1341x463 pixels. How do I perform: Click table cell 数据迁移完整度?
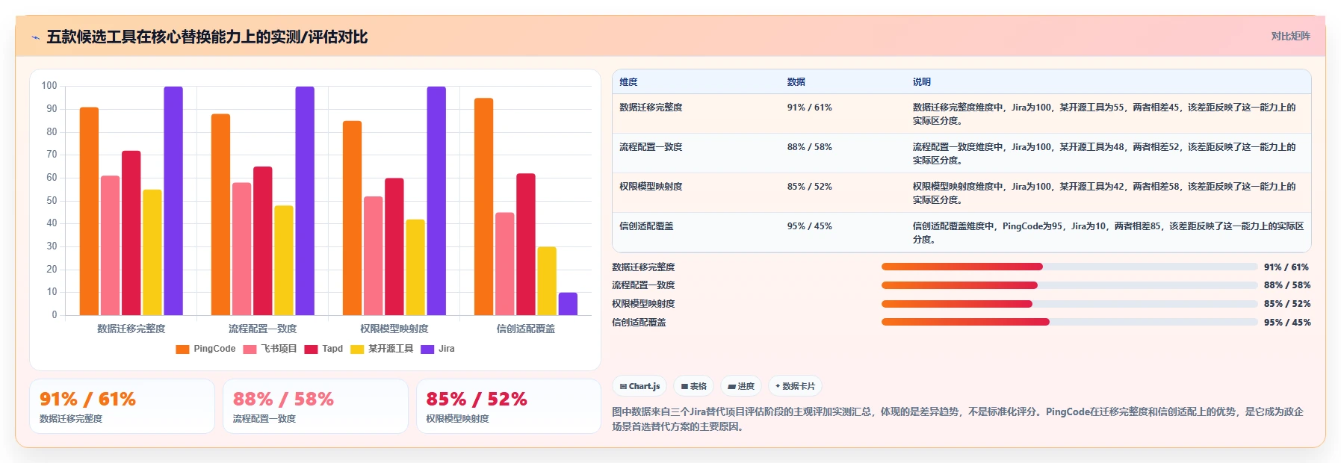click(651, 108)
